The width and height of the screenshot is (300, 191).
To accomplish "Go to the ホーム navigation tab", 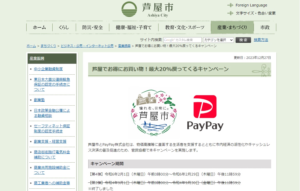I will pos(39,27).
